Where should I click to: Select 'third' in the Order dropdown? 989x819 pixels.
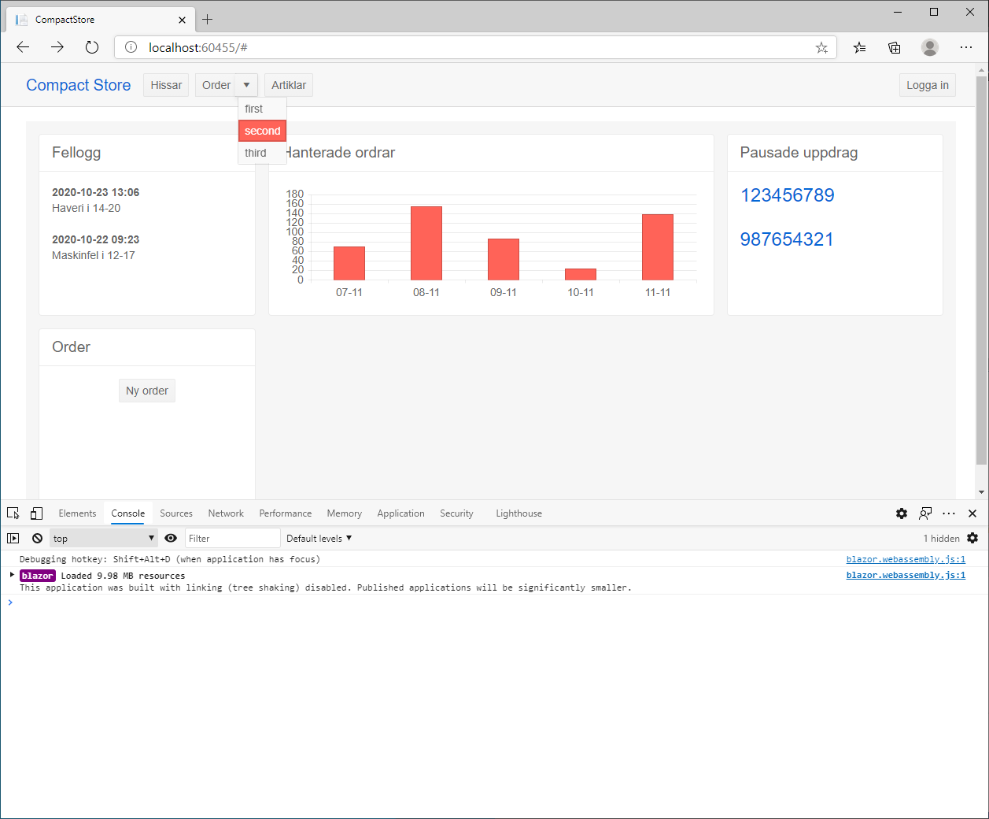pos(262,153)
